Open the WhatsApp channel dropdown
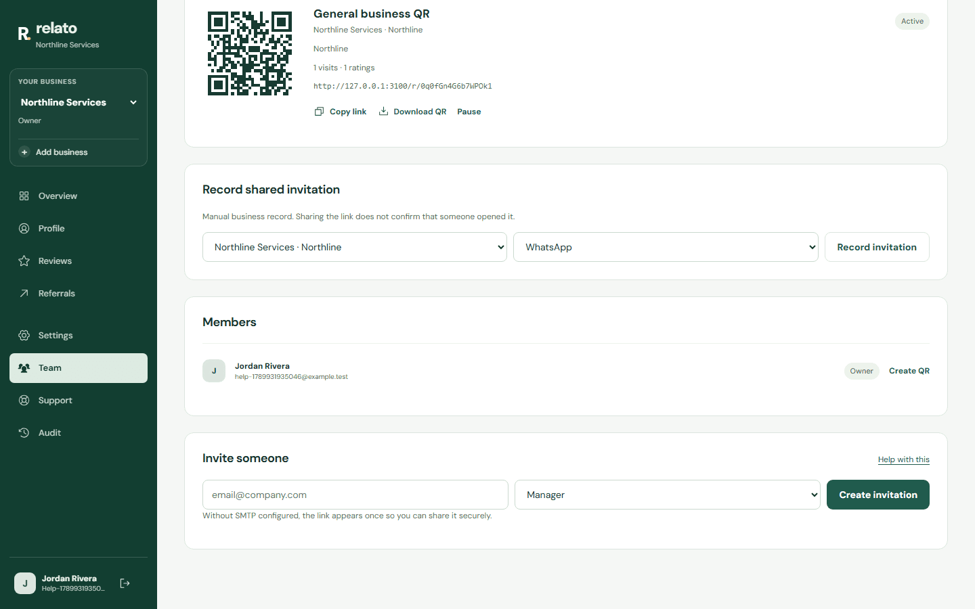This screenshot has width=975, height=609. tap(666, 247)
